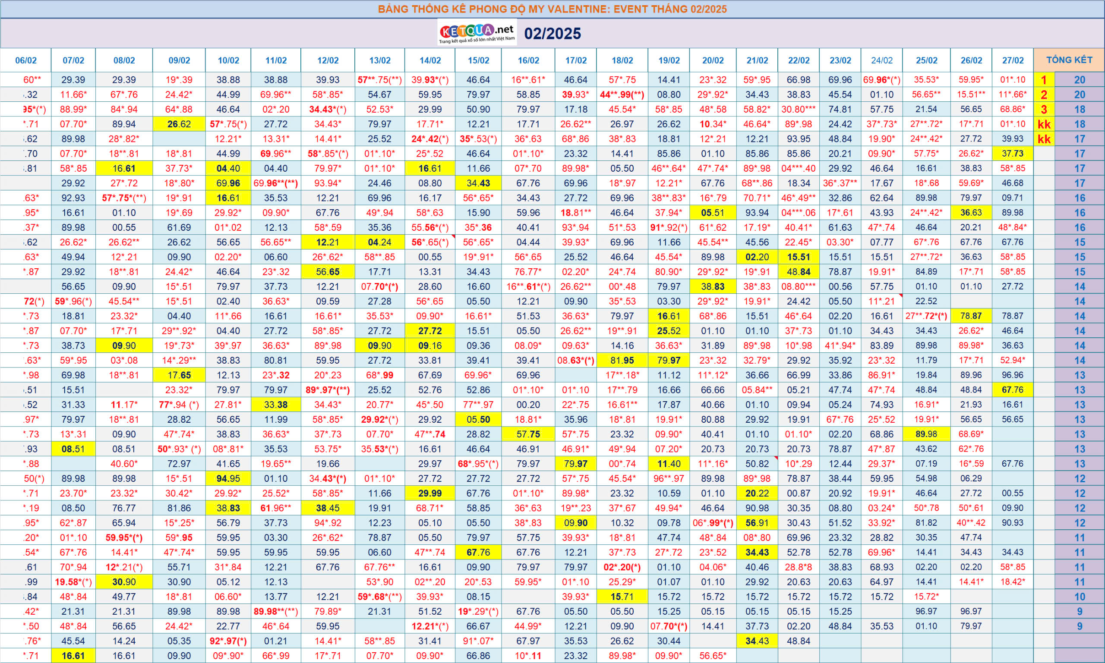
Task: Click cell '91*.92(*)' under 19/02
Action: (x=669, y=227)
